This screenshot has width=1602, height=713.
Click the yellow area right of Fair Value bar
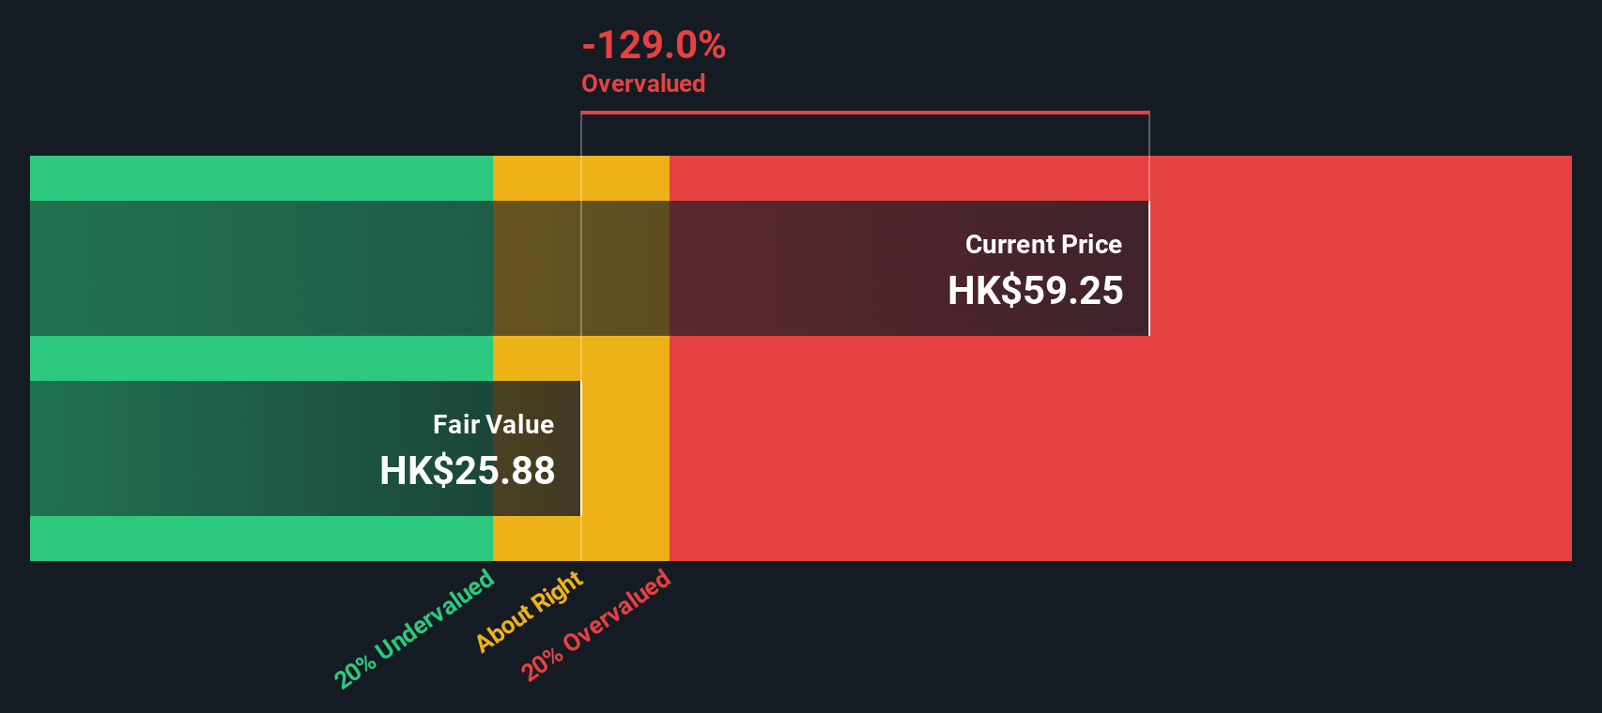coord(625,448)
